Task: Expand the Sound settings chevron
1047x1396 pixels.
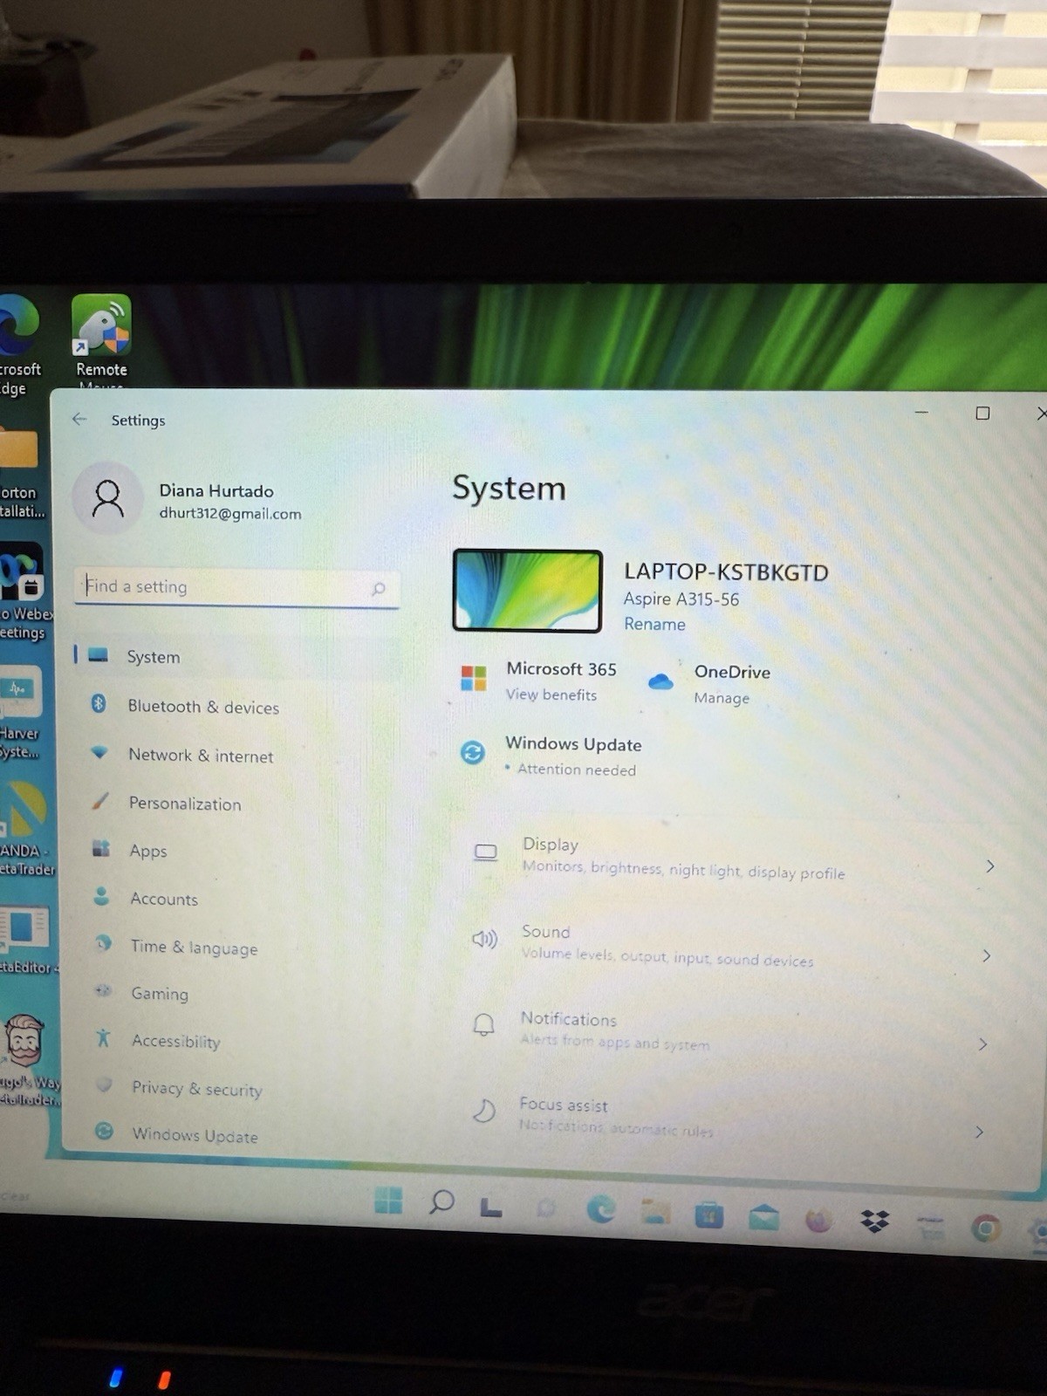Action: pos(987,955)
